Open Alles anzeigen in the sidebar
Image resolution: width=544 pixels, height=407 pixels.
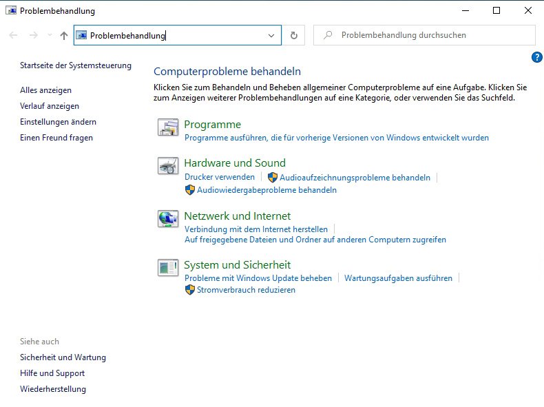pos(45,90)
